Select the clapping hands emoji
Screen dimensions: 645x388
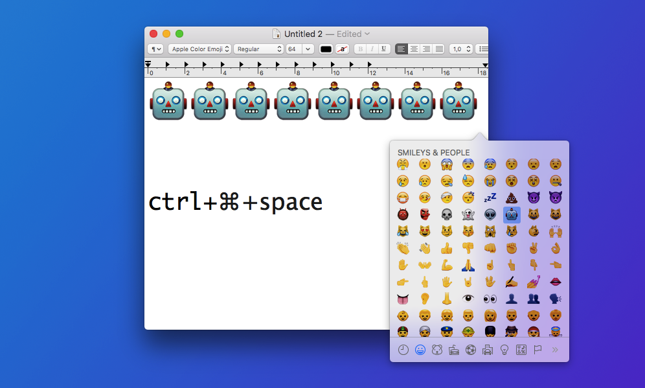click(x=403, y=249)
